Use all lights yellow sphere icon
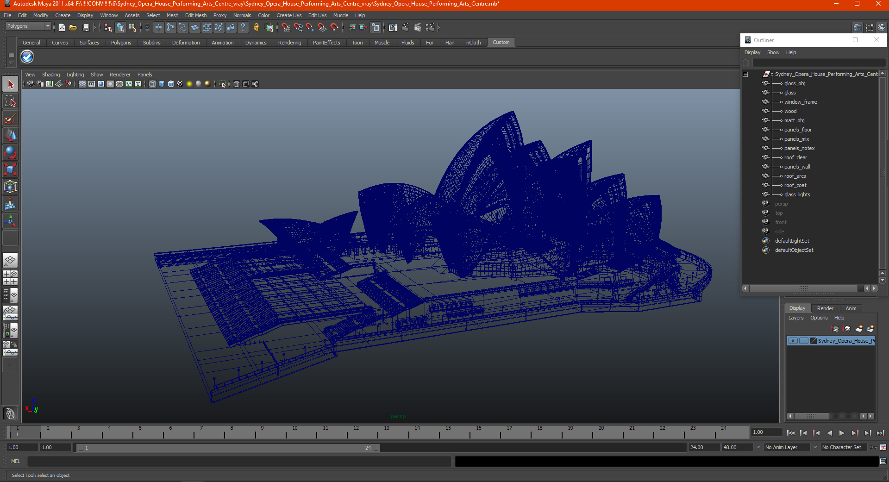Image resolution: width=889 pixels, height=482 pixels. (189, 84)
